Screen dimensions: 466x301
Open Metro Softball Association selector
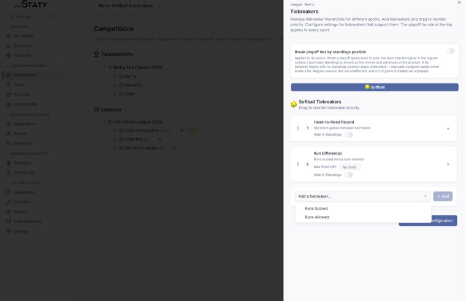(129, 6)
